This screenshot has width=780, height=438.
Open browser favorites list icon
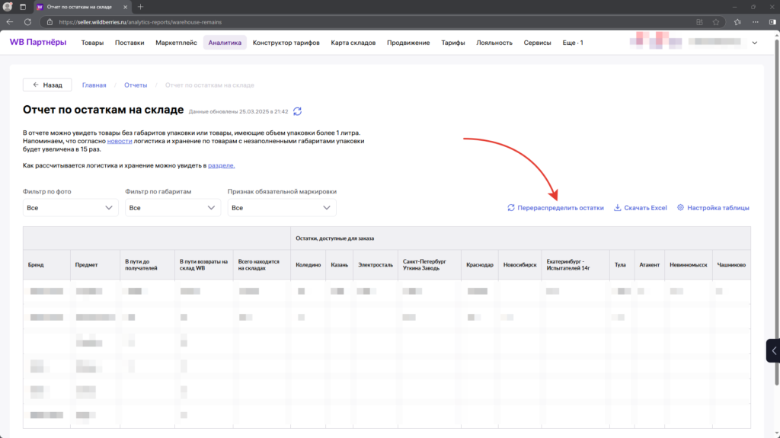click(737, 22)
